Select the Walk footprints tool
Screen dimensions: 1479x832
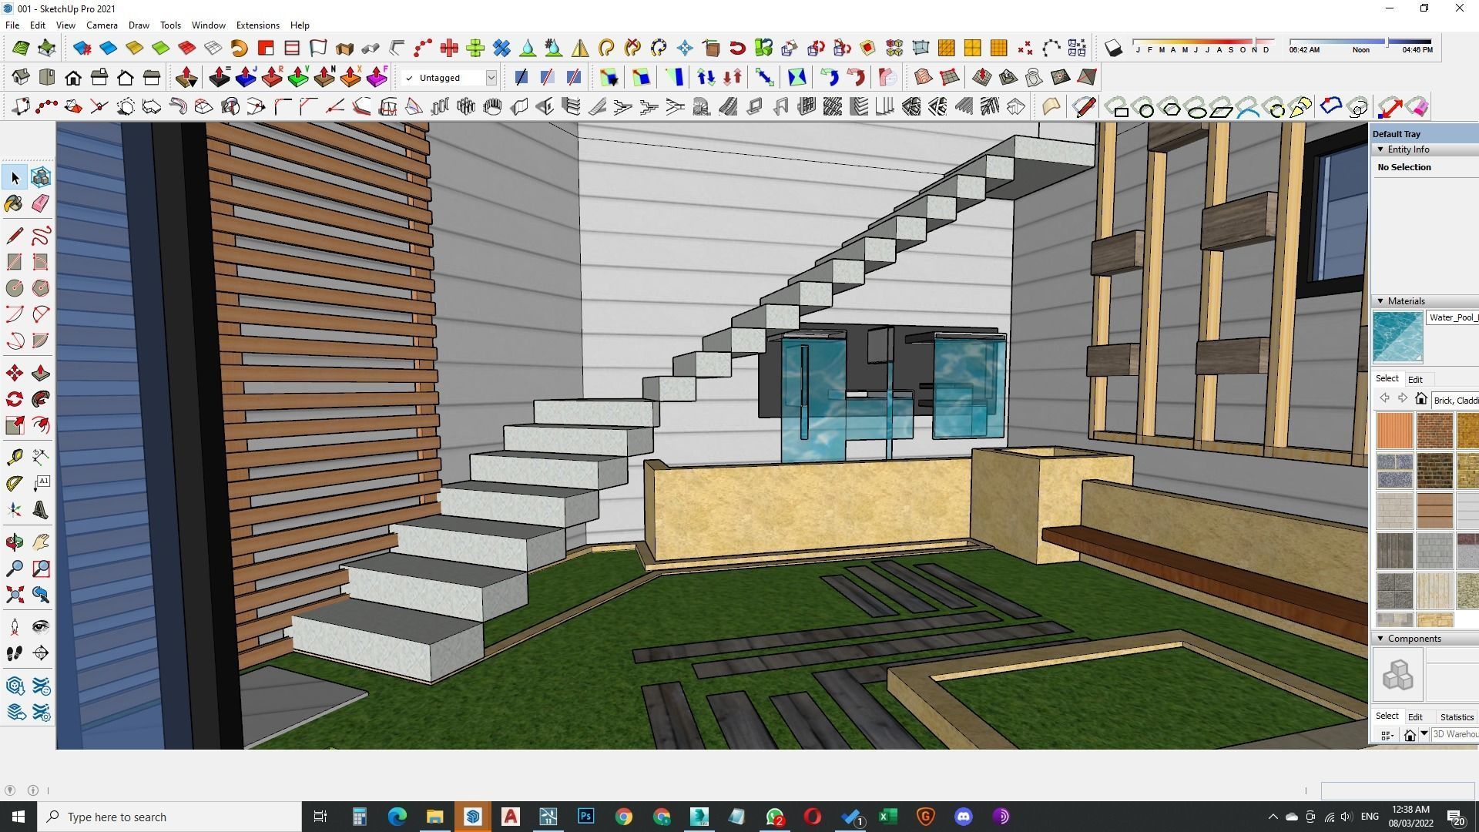pyautogui.click(x=14, y=653)
